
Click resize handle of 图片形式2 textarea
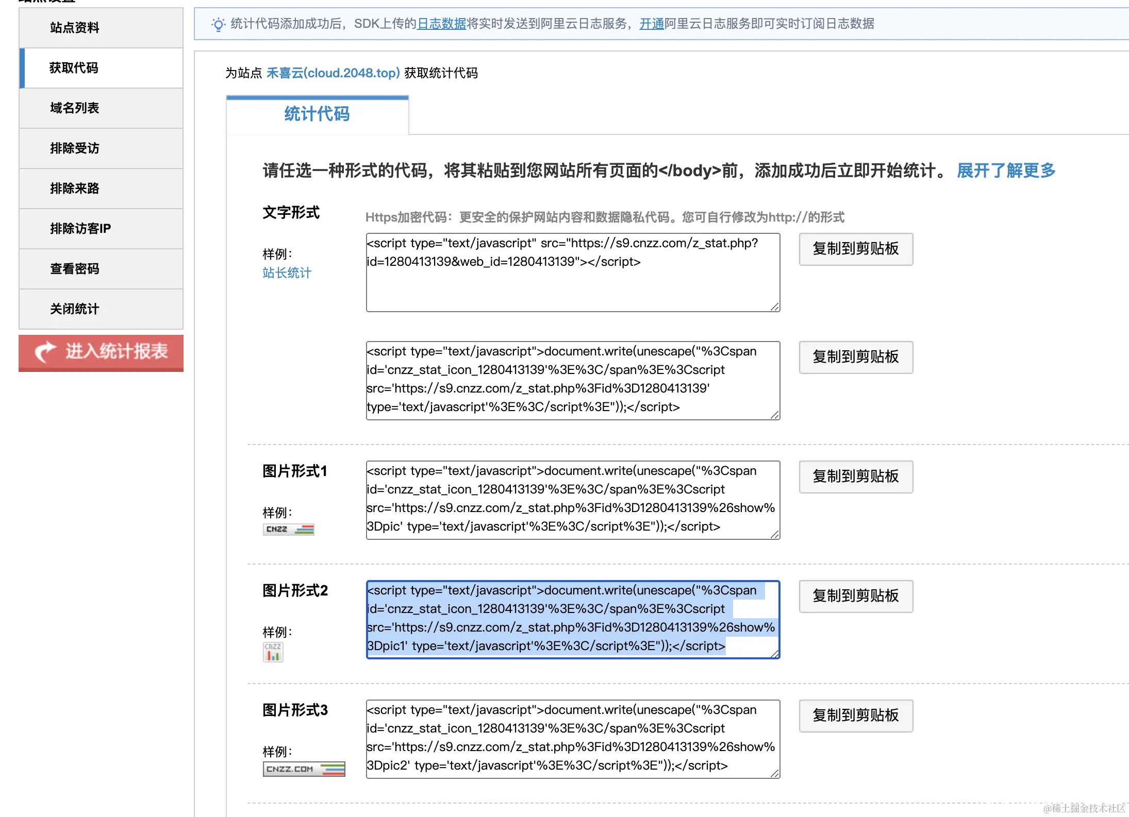pyautogui.click(x=775, y=654)
